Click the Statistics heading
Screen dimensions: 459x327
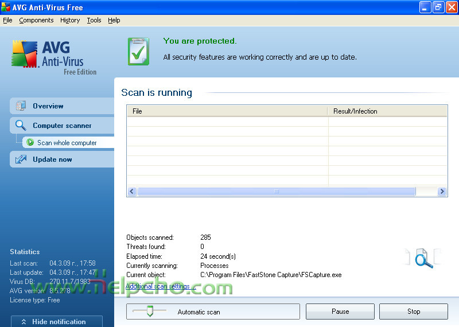25,252
